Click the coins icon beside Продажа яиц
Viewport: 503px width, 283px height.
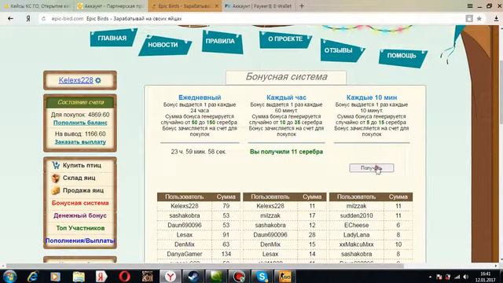pos(56,190)
